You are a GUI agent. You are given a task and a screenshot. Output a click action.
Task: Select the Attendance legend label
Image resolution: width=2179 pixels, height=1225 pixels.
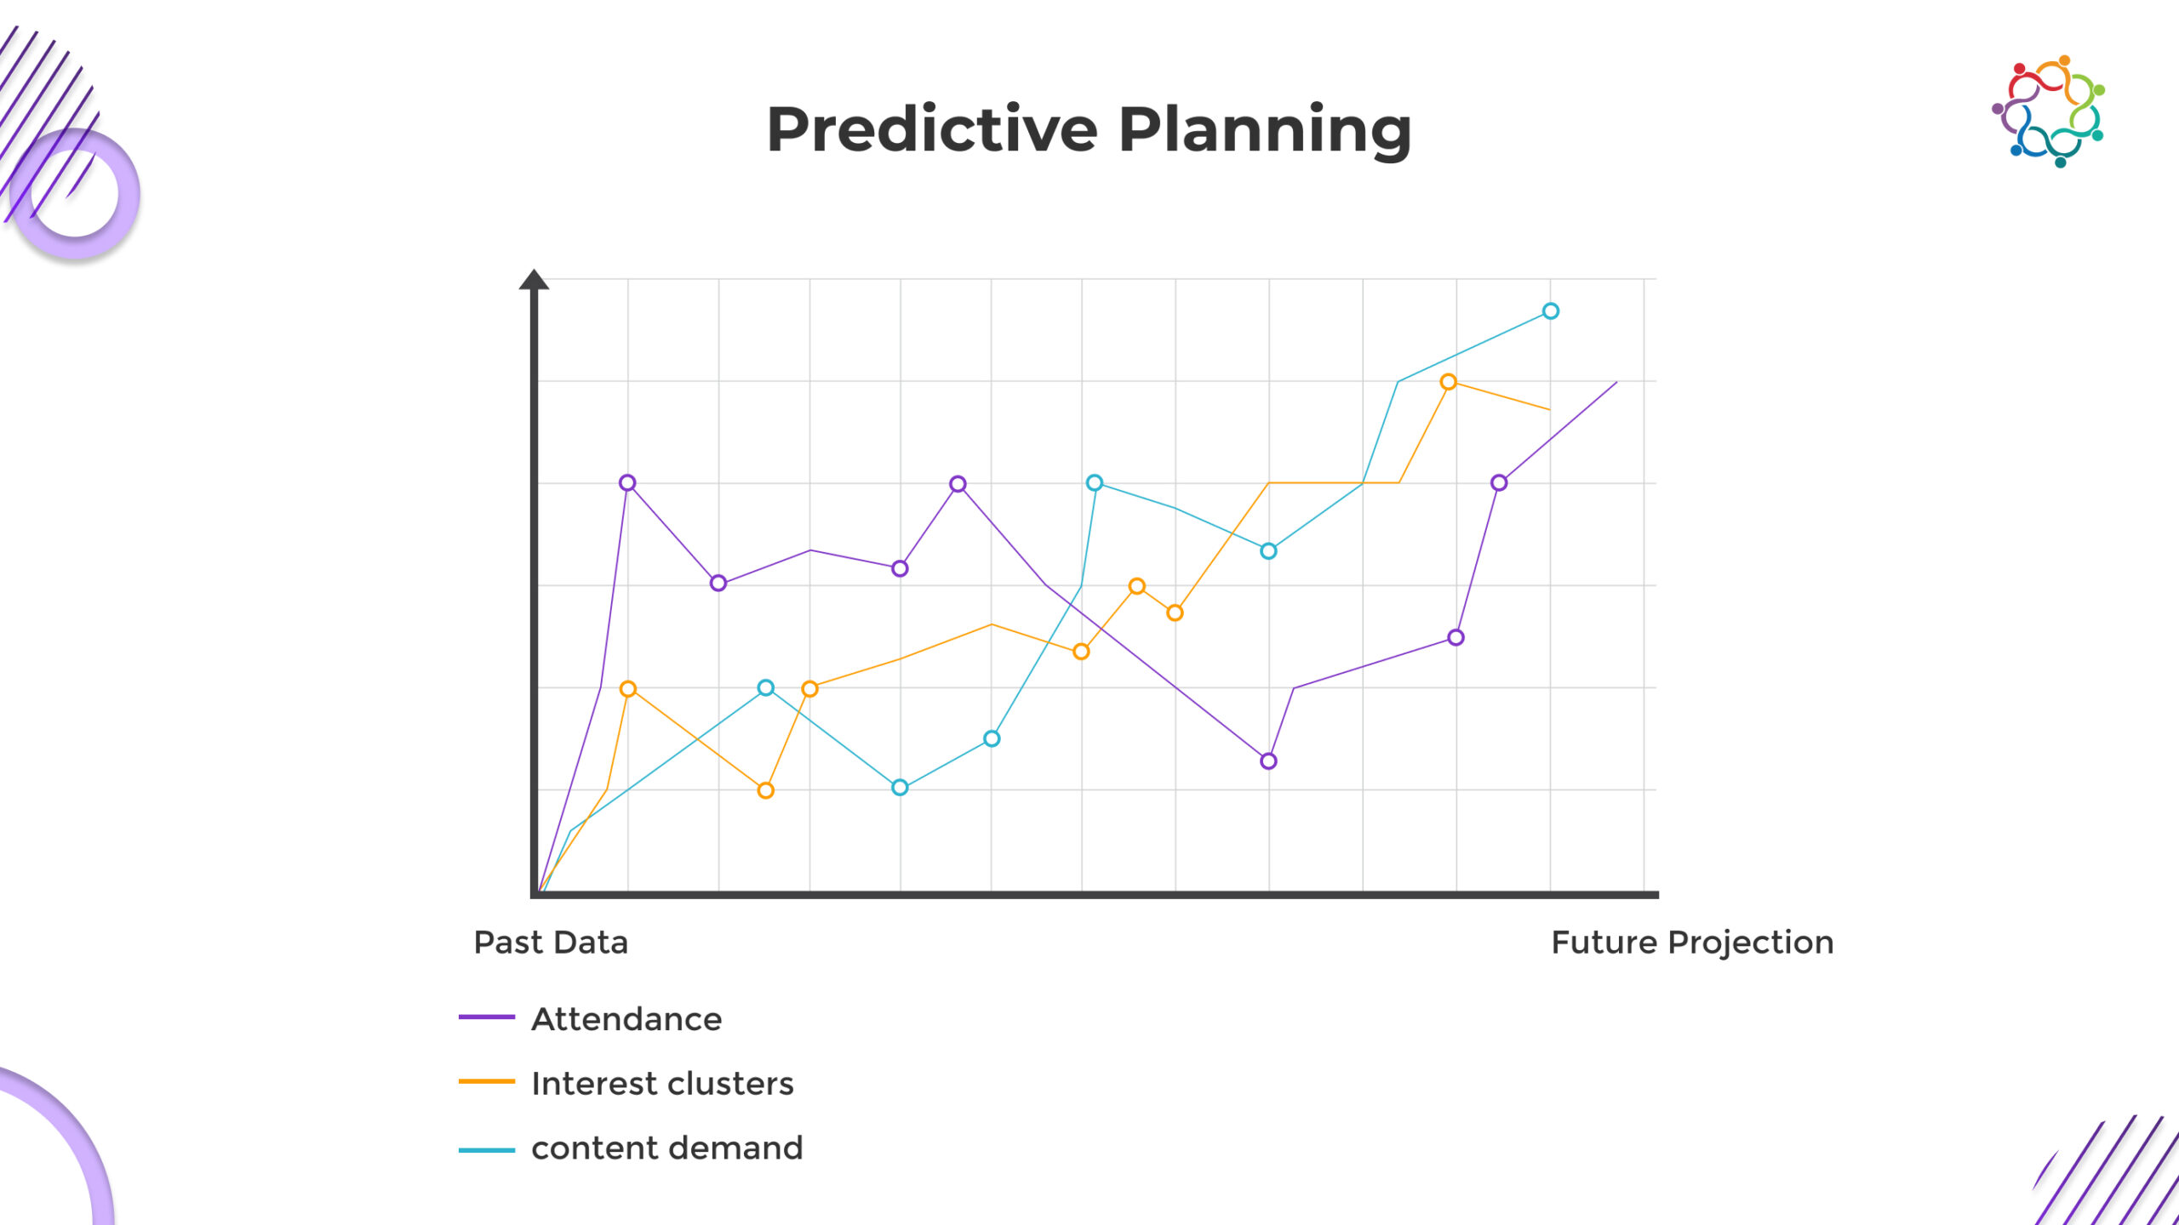click(x=626, y=1019)
